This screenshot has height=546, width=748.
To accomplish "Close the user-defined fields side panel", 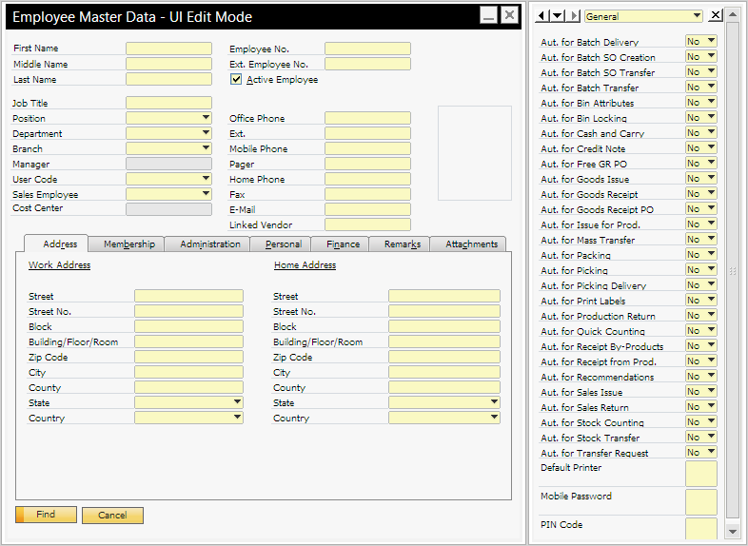I will click(x=716, y=15).
